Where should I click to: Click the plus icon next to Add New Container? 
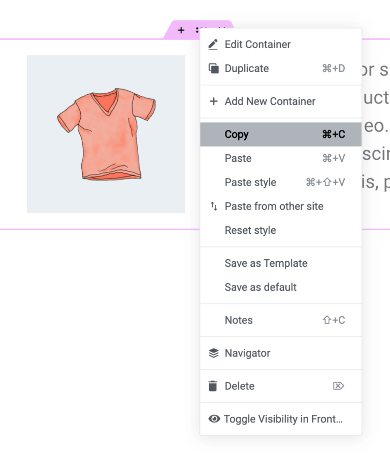point(214,101)
